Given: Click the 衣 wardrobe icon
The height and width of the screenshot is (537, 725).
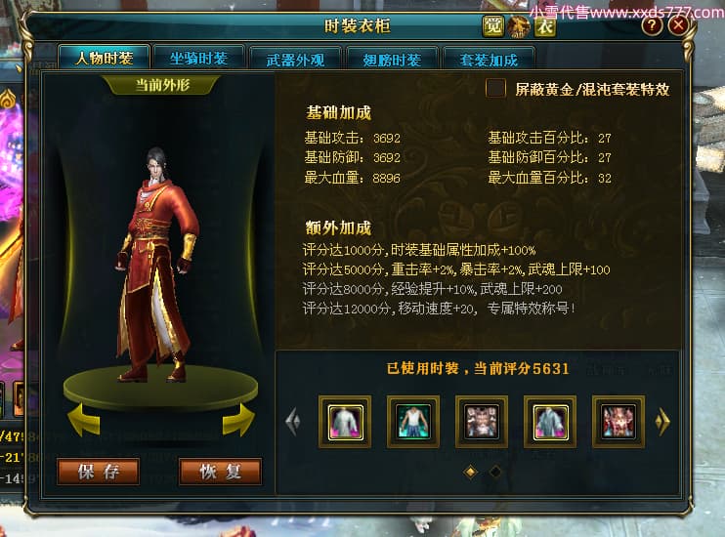Looking at the screenshot, I should 544,26.
